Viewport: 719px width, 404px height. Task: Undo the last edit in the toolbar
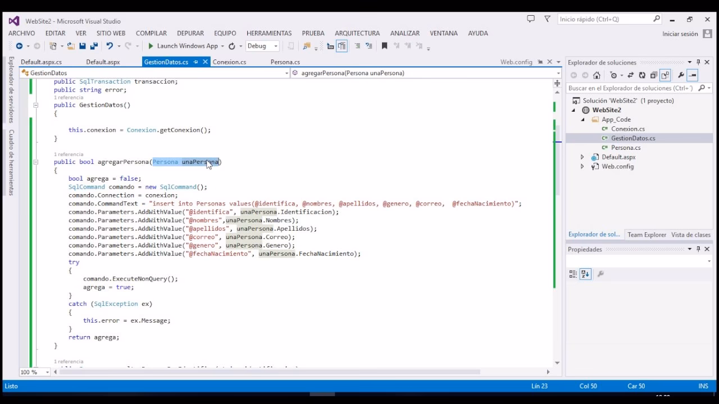pos(110,46)
